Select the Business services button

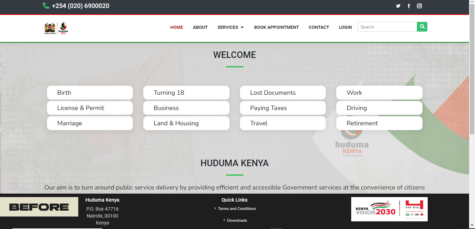[x=186, y=108]
